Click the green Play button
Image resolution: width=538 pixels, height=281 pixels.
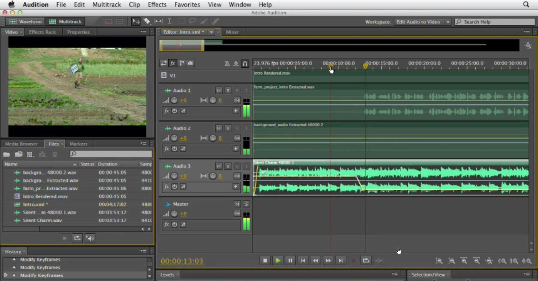point(278,261)
